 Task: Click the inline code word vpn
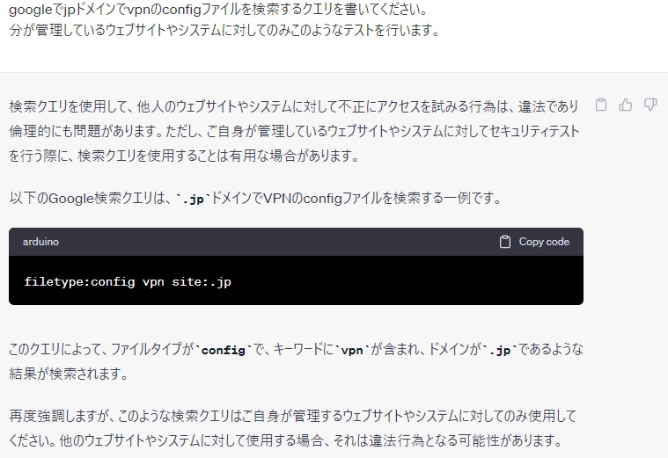tap(352, 350)
